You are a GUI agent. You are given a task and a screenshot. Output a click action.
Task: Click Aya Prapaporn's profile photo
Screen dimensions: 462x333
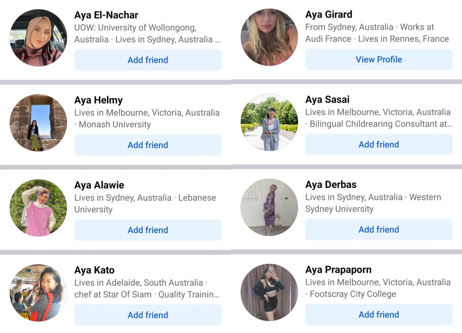tap(269, 292)
